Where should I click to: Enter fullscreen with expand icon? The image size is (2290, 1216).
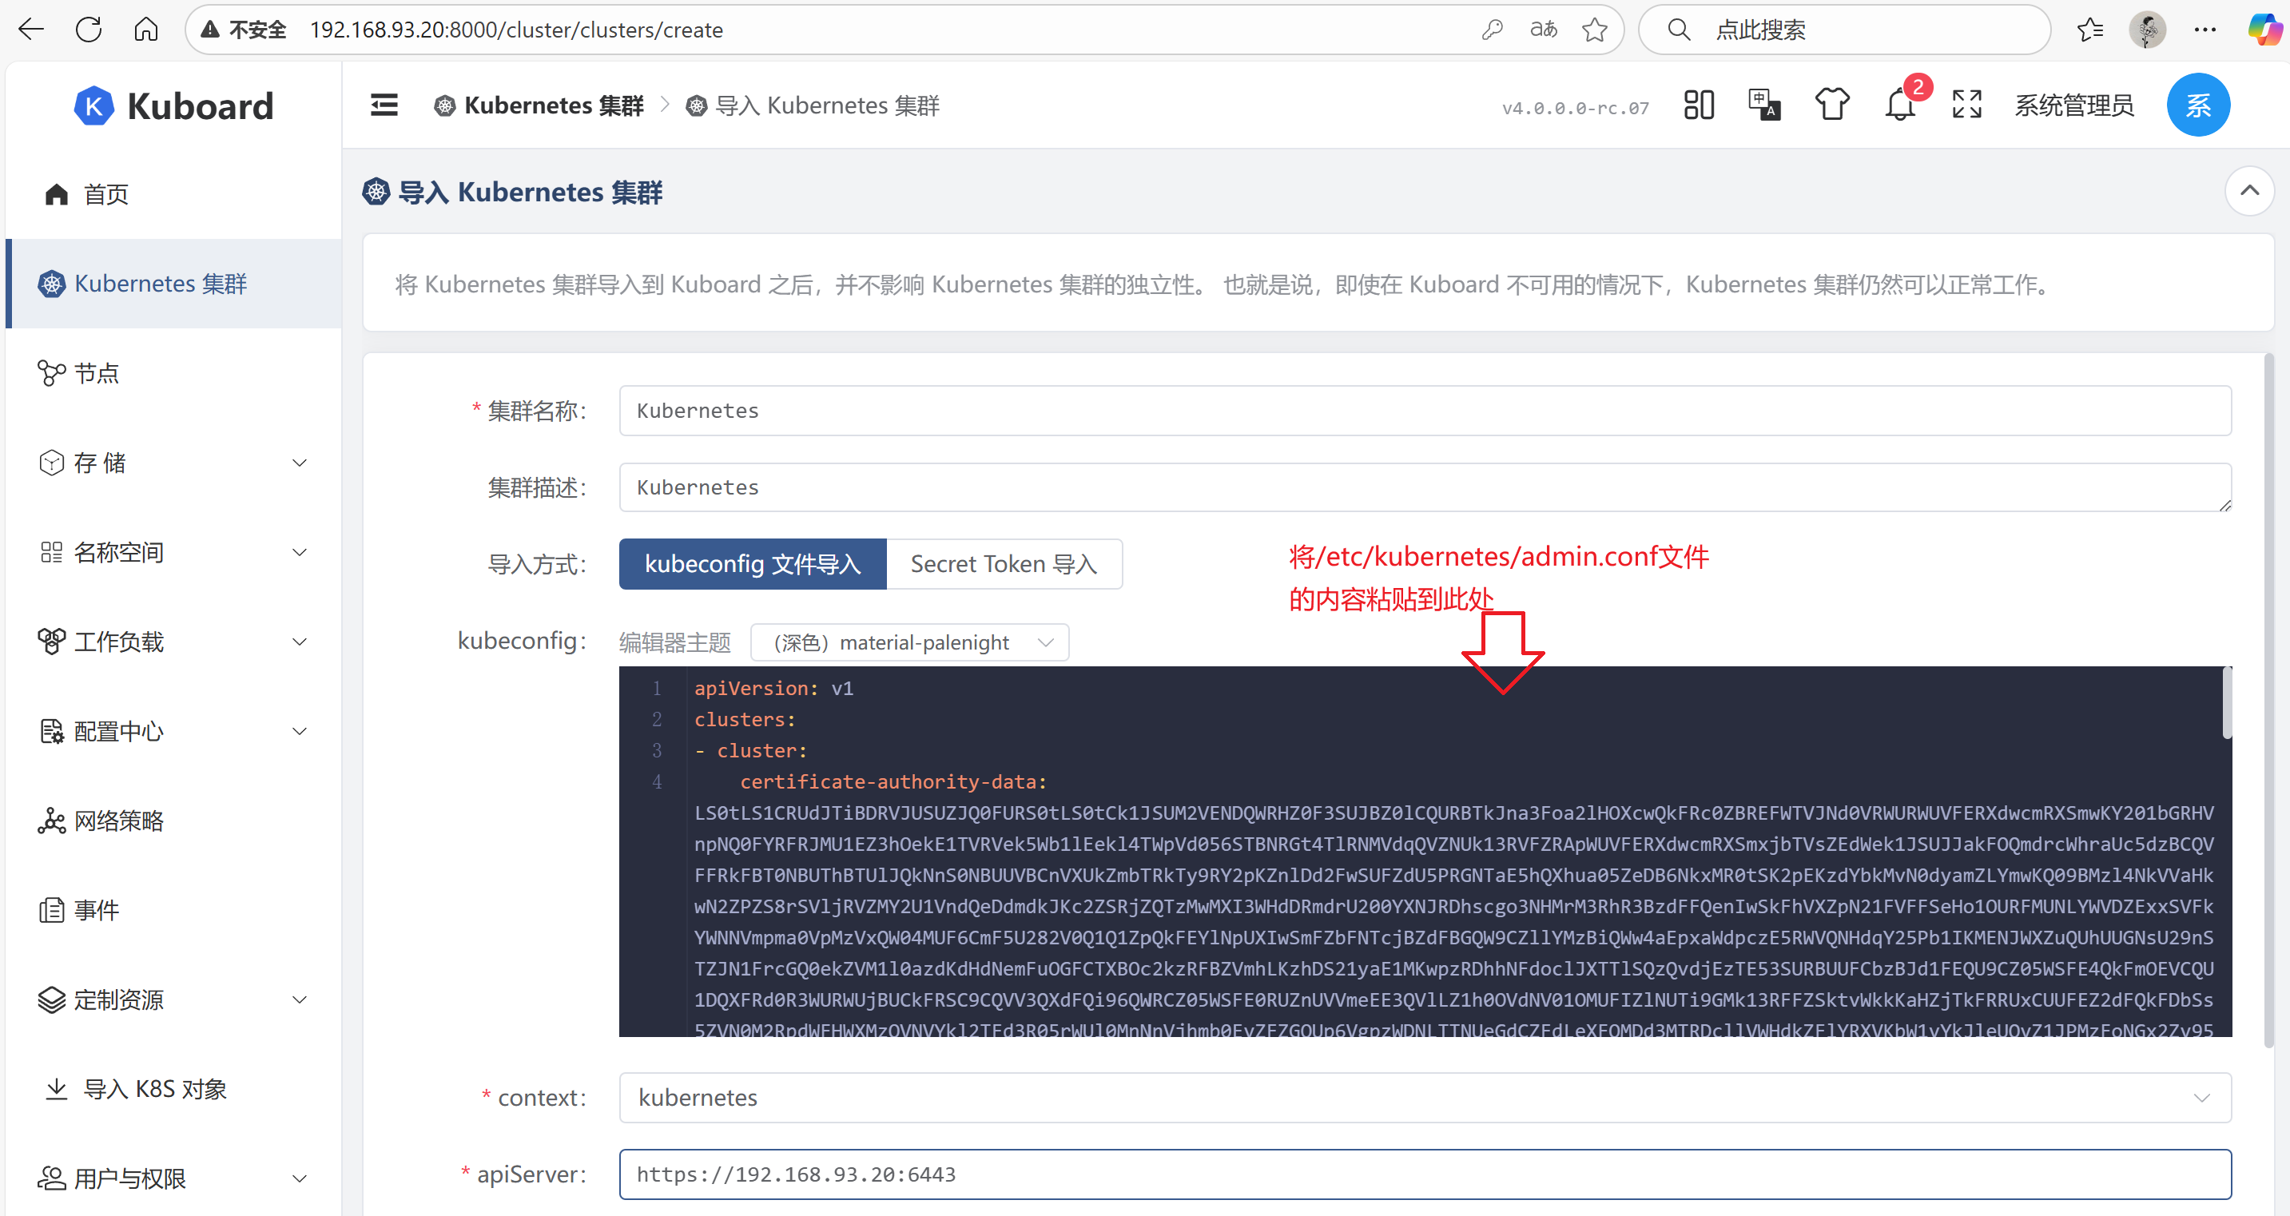pos(1966,105)
